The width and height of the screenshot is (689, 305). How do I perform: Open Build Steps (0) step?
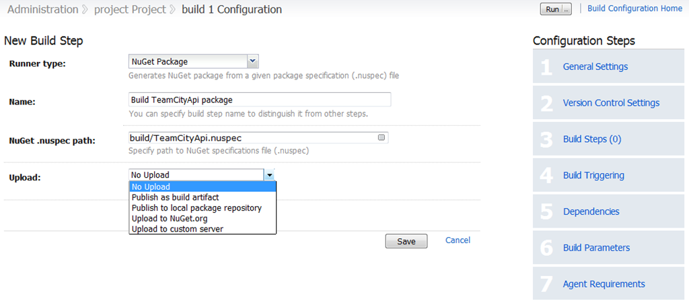[x=592, y=139]
